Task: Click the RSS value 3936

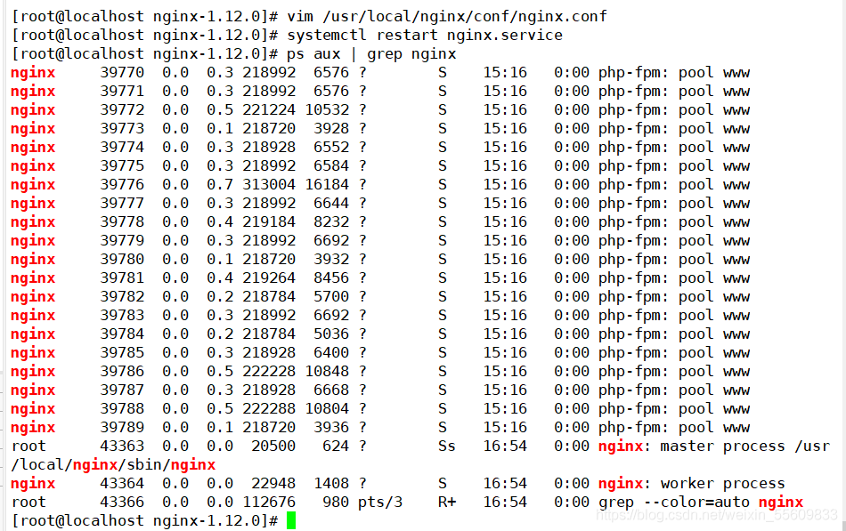Action: 331,428
